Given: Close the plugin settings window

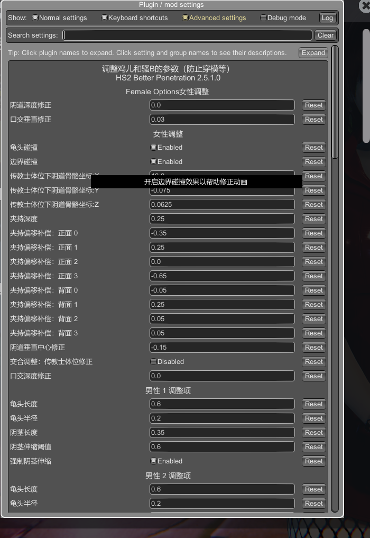Looking at the screenshot, I should pyautogui.click(x=365, y=6).
